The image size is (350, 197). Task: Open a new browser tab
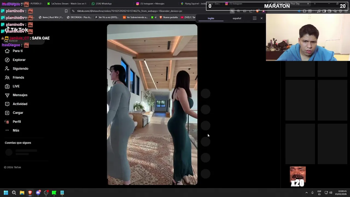[x=315, y=4]
